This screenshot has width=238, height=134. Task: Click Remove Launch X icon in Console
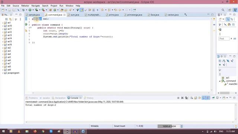pos(182,98)
